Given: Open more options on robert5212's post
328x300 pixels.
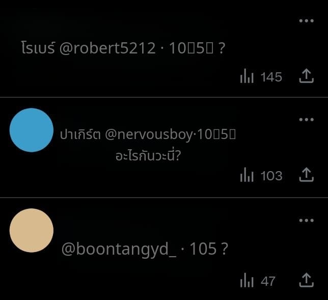Looking at the screenshot, I should click(x=306, y=21).
